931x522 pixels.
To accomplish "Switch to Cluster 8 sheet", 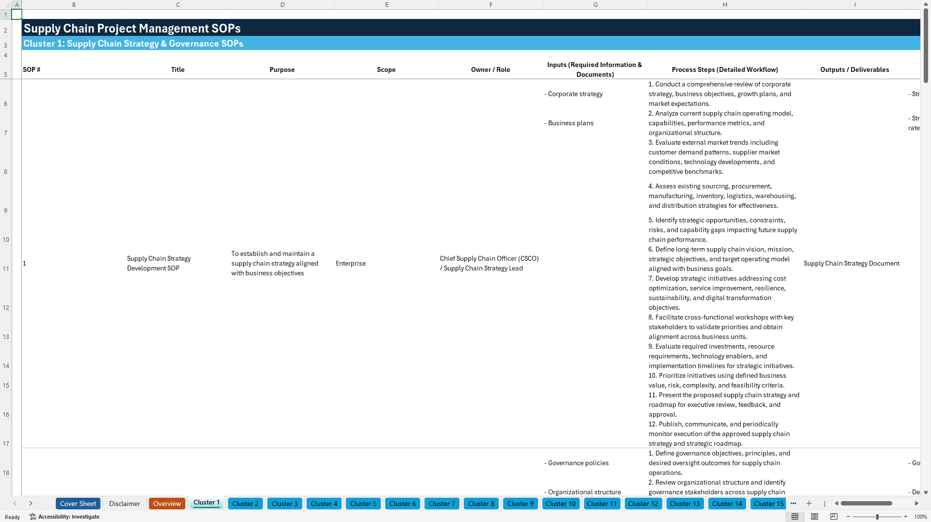I will tap(481, 504).
